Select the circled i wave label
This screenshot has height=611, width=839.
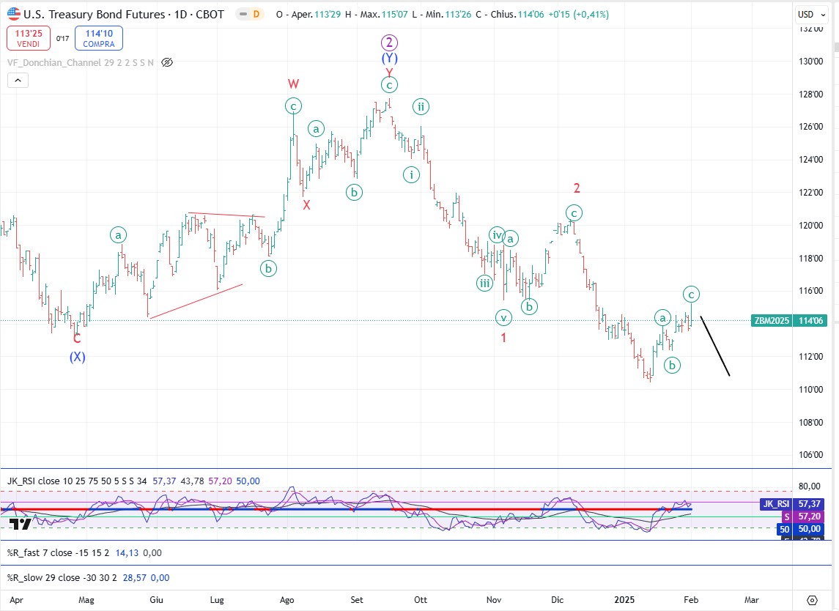pos(412,174)
